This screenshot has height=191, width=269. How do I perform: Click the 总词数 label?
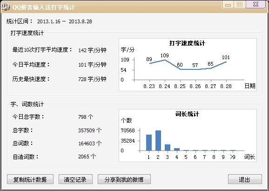click(x=23, y=143)
